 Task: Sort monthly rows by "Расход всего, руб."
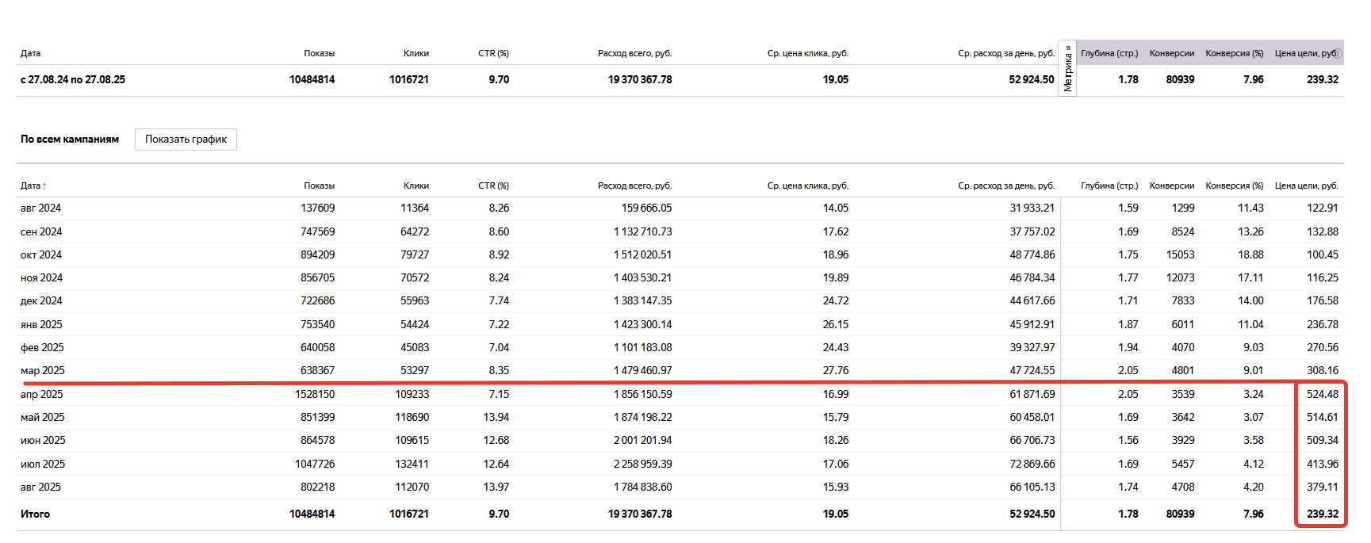click(634, 185)
